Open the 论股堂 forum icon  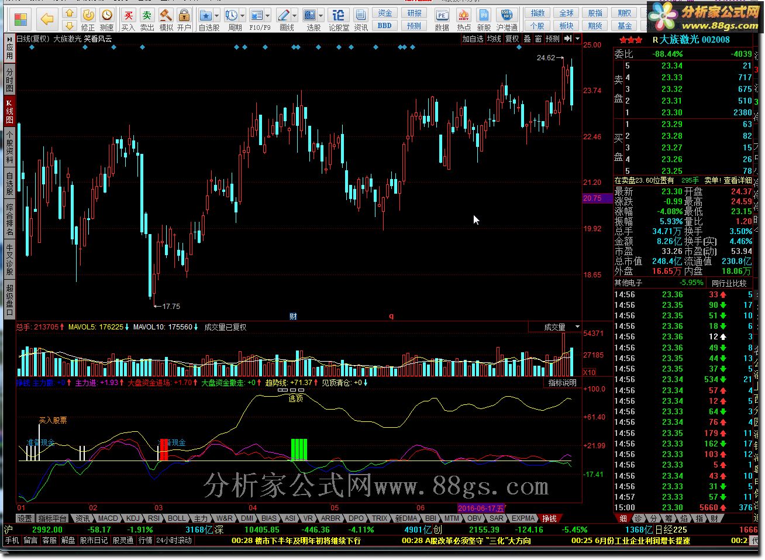tap(338, 19)
